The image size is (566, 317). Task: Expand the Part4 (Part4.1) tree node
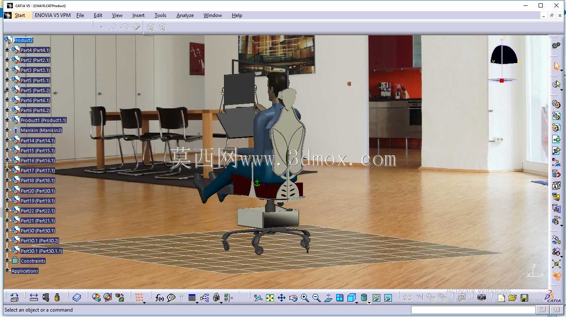[7, 50]
